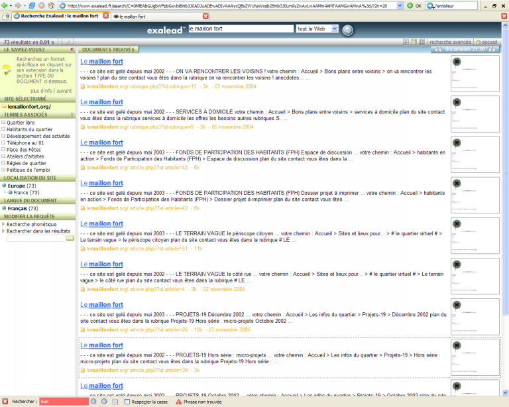This screenshot has width=509, height=407.
Task: Click the highlight all find-bar icon
Action: point(115,402)
